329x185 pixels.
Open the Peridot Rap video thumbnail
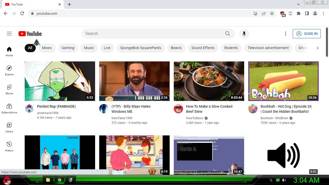[x=60, y=81]
